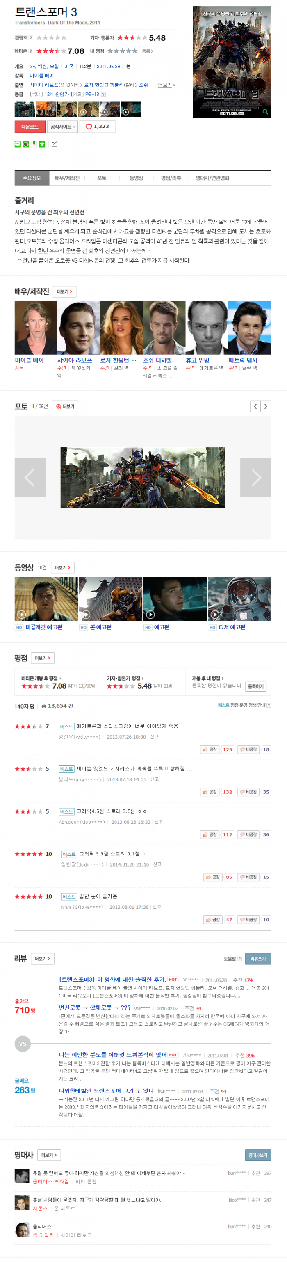
Task: Click large right arrow on photo slider
Action: click(255, 478)
